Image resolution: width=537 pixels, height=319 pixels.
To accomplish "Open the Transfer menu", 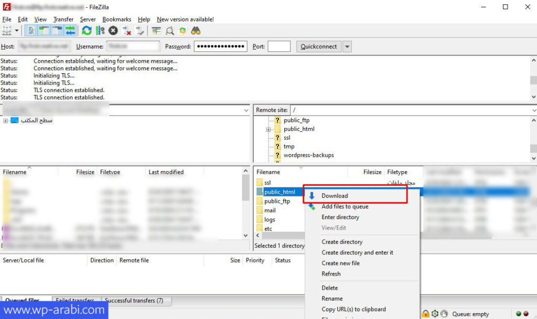I will click(63, 19).
